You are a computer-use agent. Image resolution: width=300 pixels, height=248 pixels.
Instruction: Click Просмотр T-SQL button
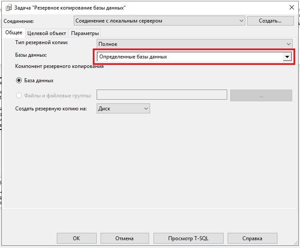(x=188, y=238)
